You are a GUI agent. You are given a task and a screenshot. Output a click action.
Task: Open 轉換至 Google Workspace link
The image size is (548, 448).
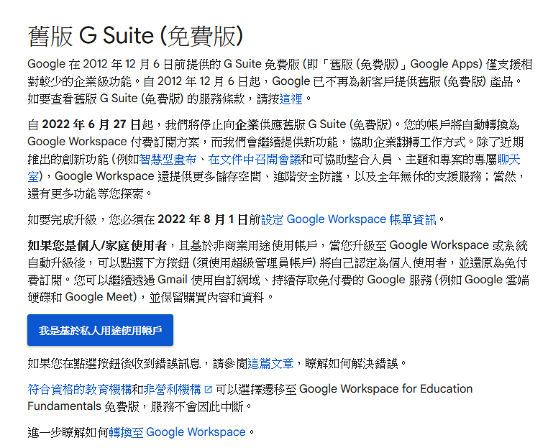point(177,432)
